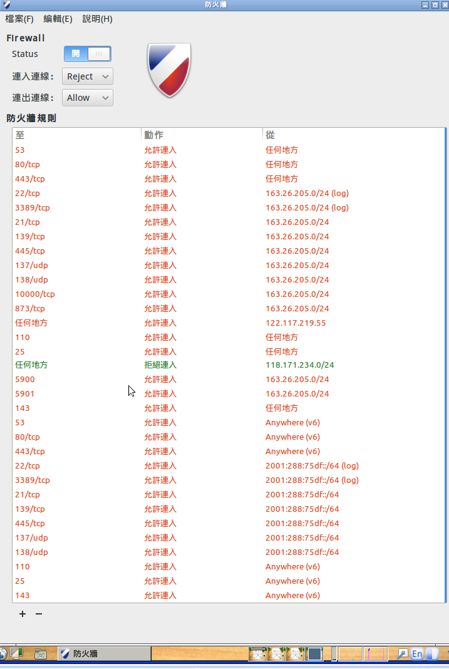Click the magnifier icon in system tray
The width and height of the screenshot is (449, 669).
(x=403, y=653)
